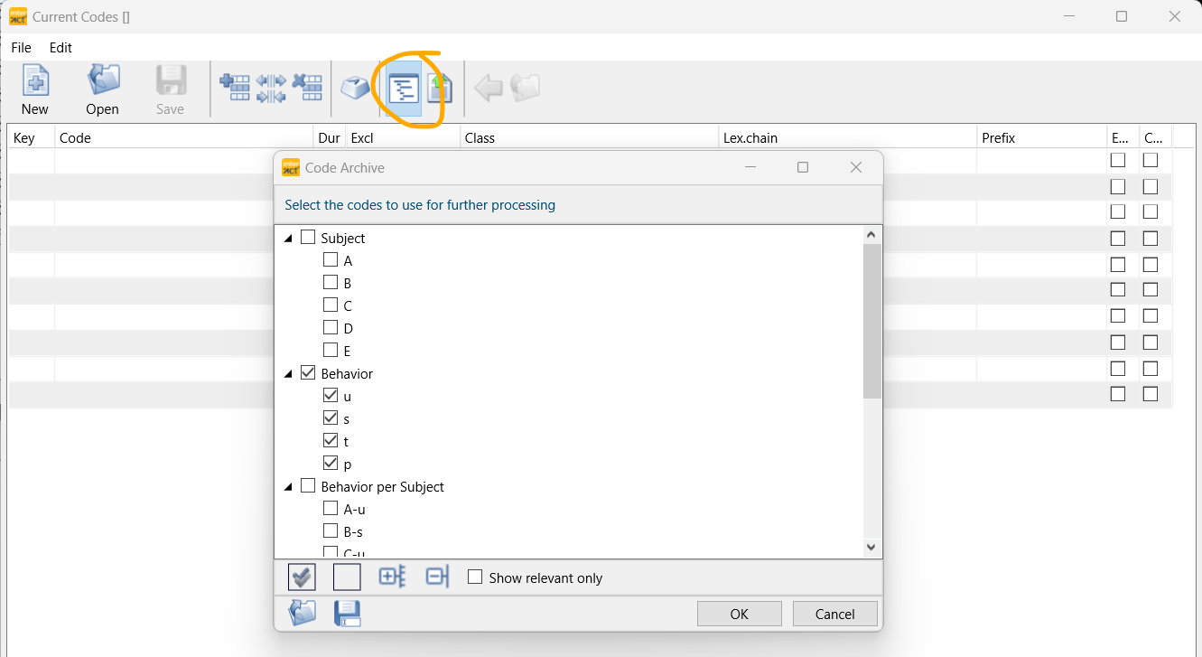This screenshot has height=657, width=1202.
Task: Click the Excl column header
Action: coord(403,138)
